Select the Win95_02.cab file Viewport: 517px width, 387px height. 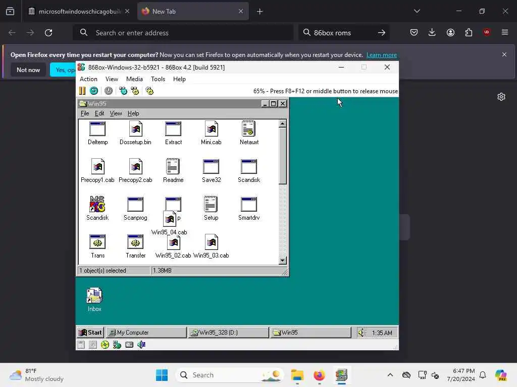click(173, 246)
